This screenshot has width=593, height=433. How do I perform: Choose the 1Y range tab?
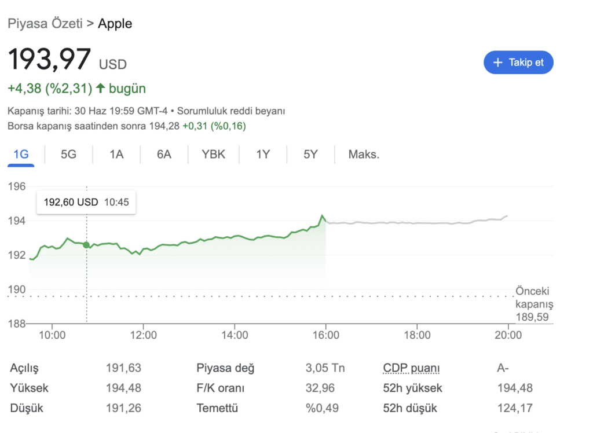pyautogui.click(x=263, y=155)
